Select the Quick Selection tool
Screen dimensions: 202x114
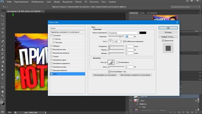pos(3,28)
